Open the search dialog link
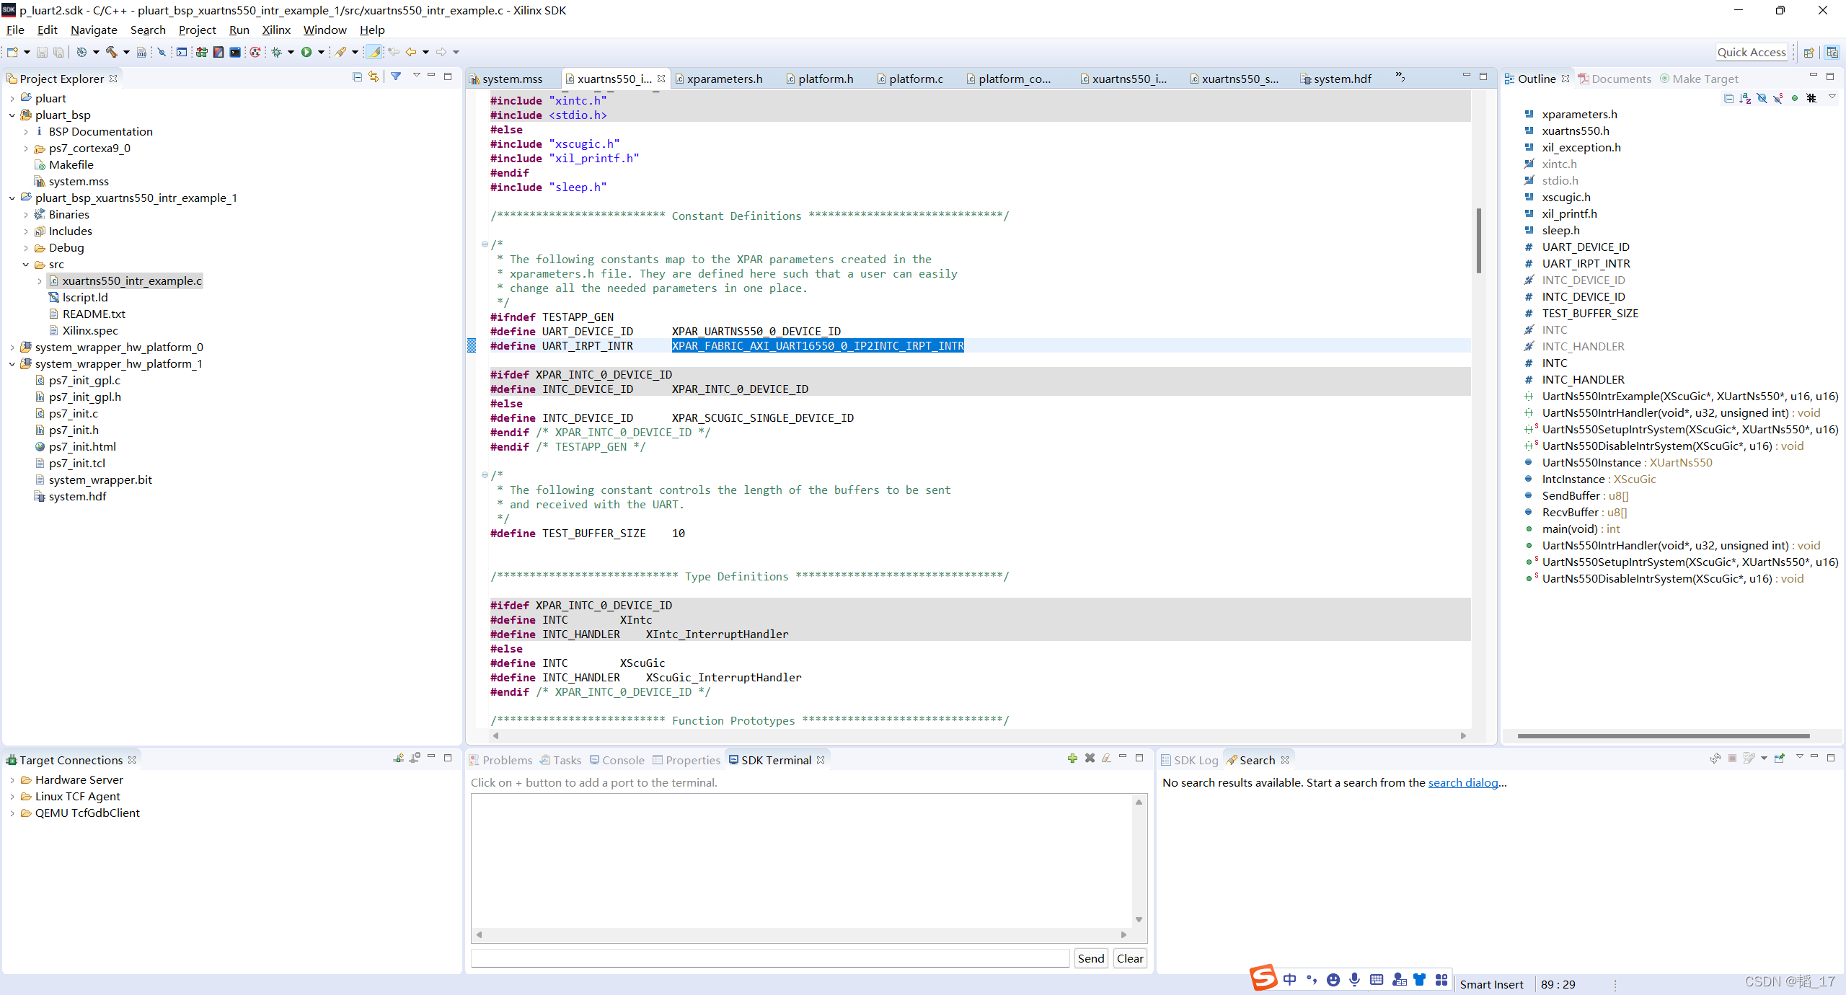Screen dimensions: 1846x995 (1463, 782)
